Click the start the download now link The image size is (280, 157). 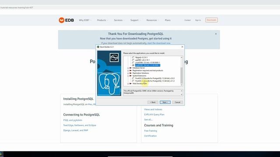[159, 43]
